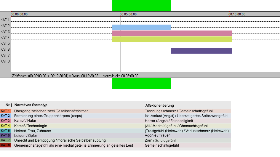Click the 'Agonie / Trauer' text
The height and width of the screenshot is (157, 280).
(157, 135)
